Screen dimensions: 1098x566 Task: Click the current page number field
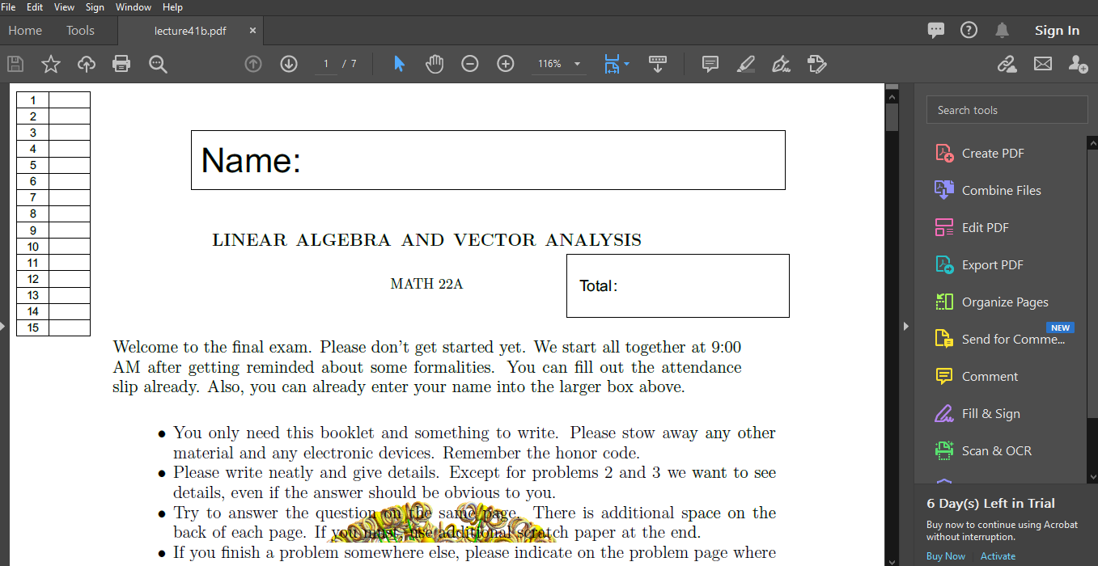click(326, 64)
